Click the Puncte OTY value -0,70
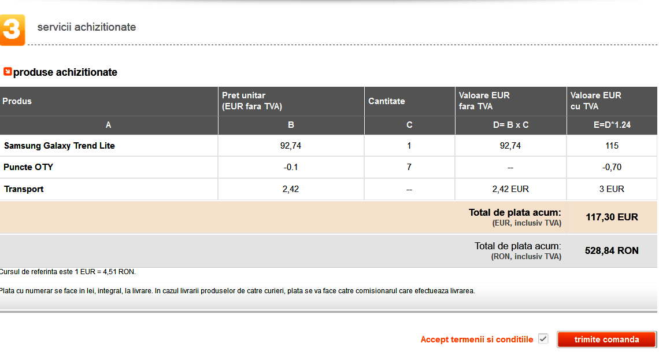Image resolution: width=659 pixels, height=358 pixels. pyautogui.click(x=612, y=167)
